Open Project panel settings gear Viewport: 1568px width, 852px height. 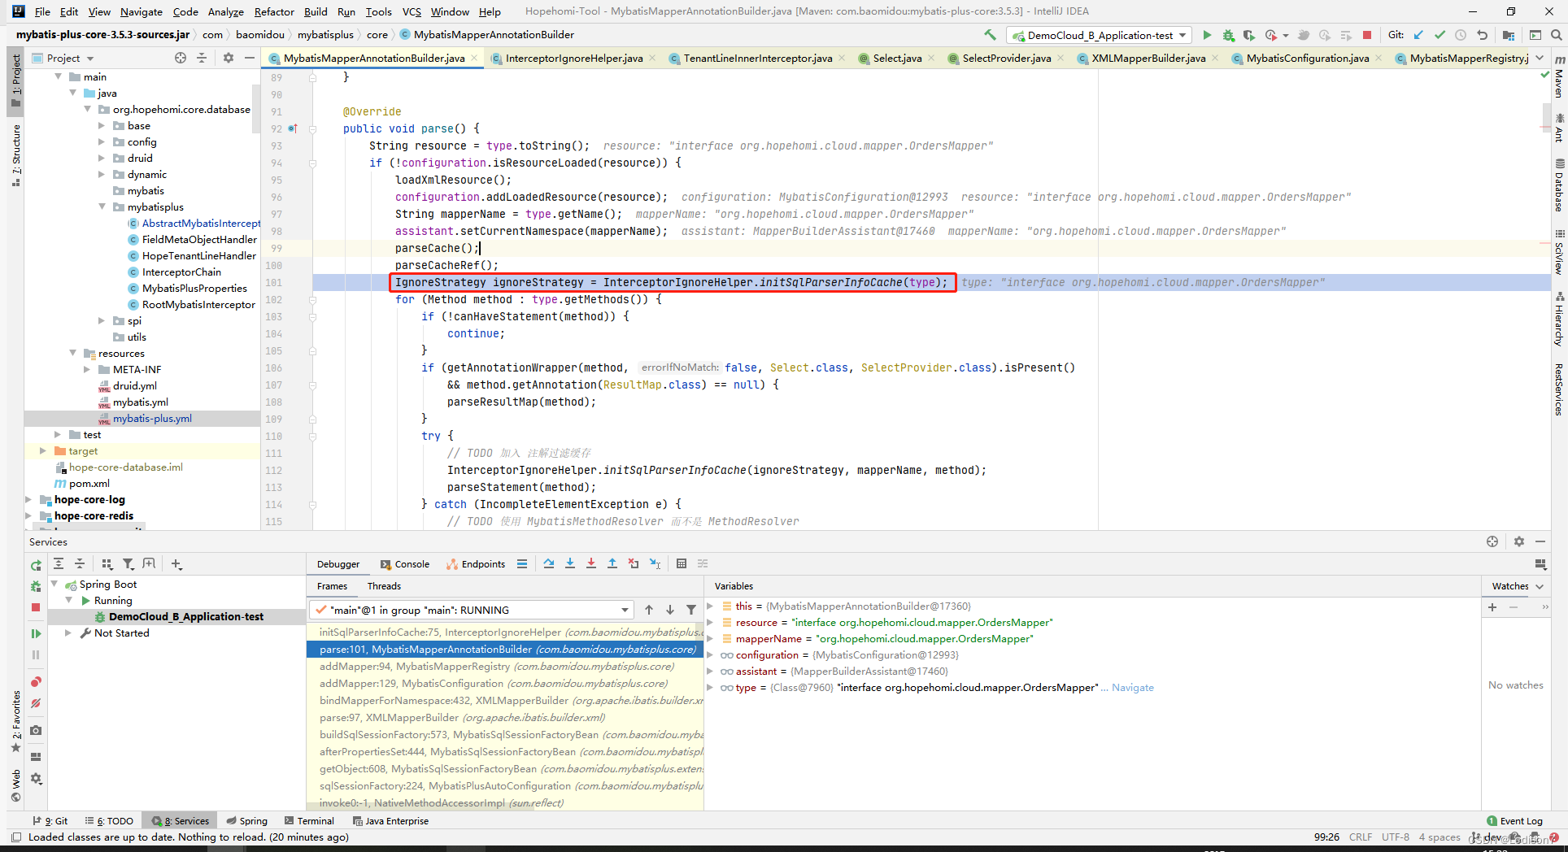[229, 58]
